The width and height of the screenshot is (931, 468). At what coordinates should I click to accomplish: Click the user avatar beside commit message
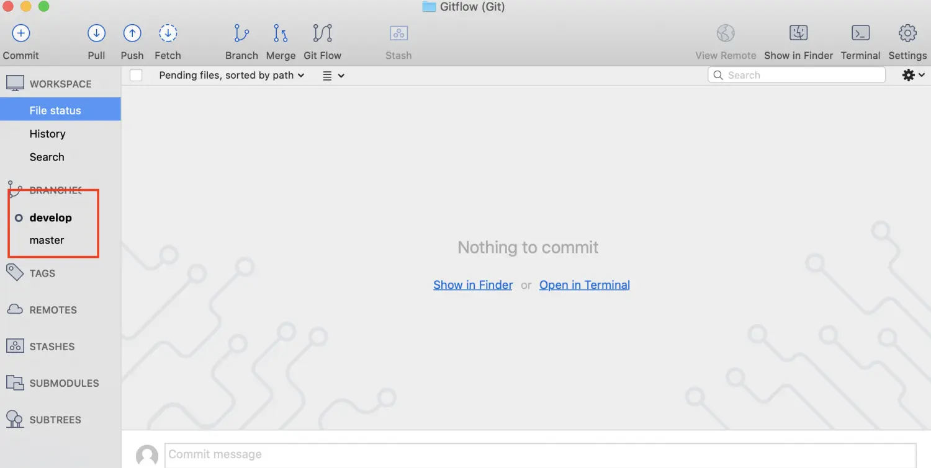147,456
